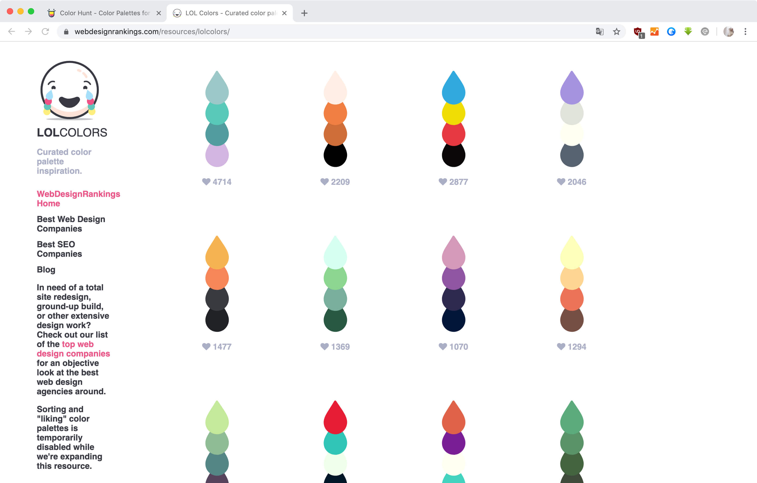Open the uBlock shield extension icon
The height and width of the screenshot is (483, 757).
(x=638, y=32)
